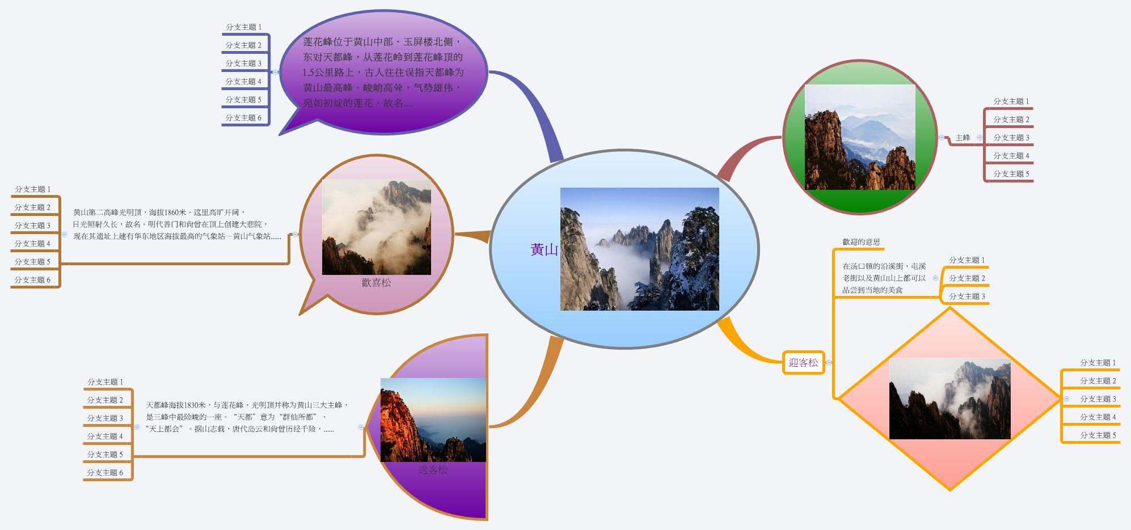Screen dimensions: 1131x530
Task: Collapse the 送客松 topic's branch
Action: tap(361, 427)
